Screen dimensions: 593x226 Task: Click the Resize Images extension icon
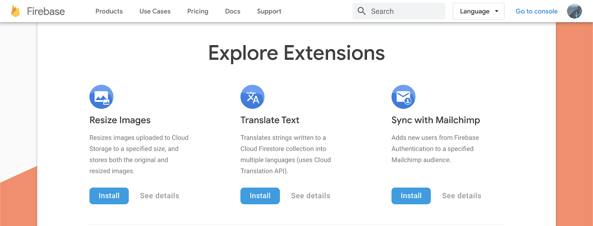click(101, 97)
